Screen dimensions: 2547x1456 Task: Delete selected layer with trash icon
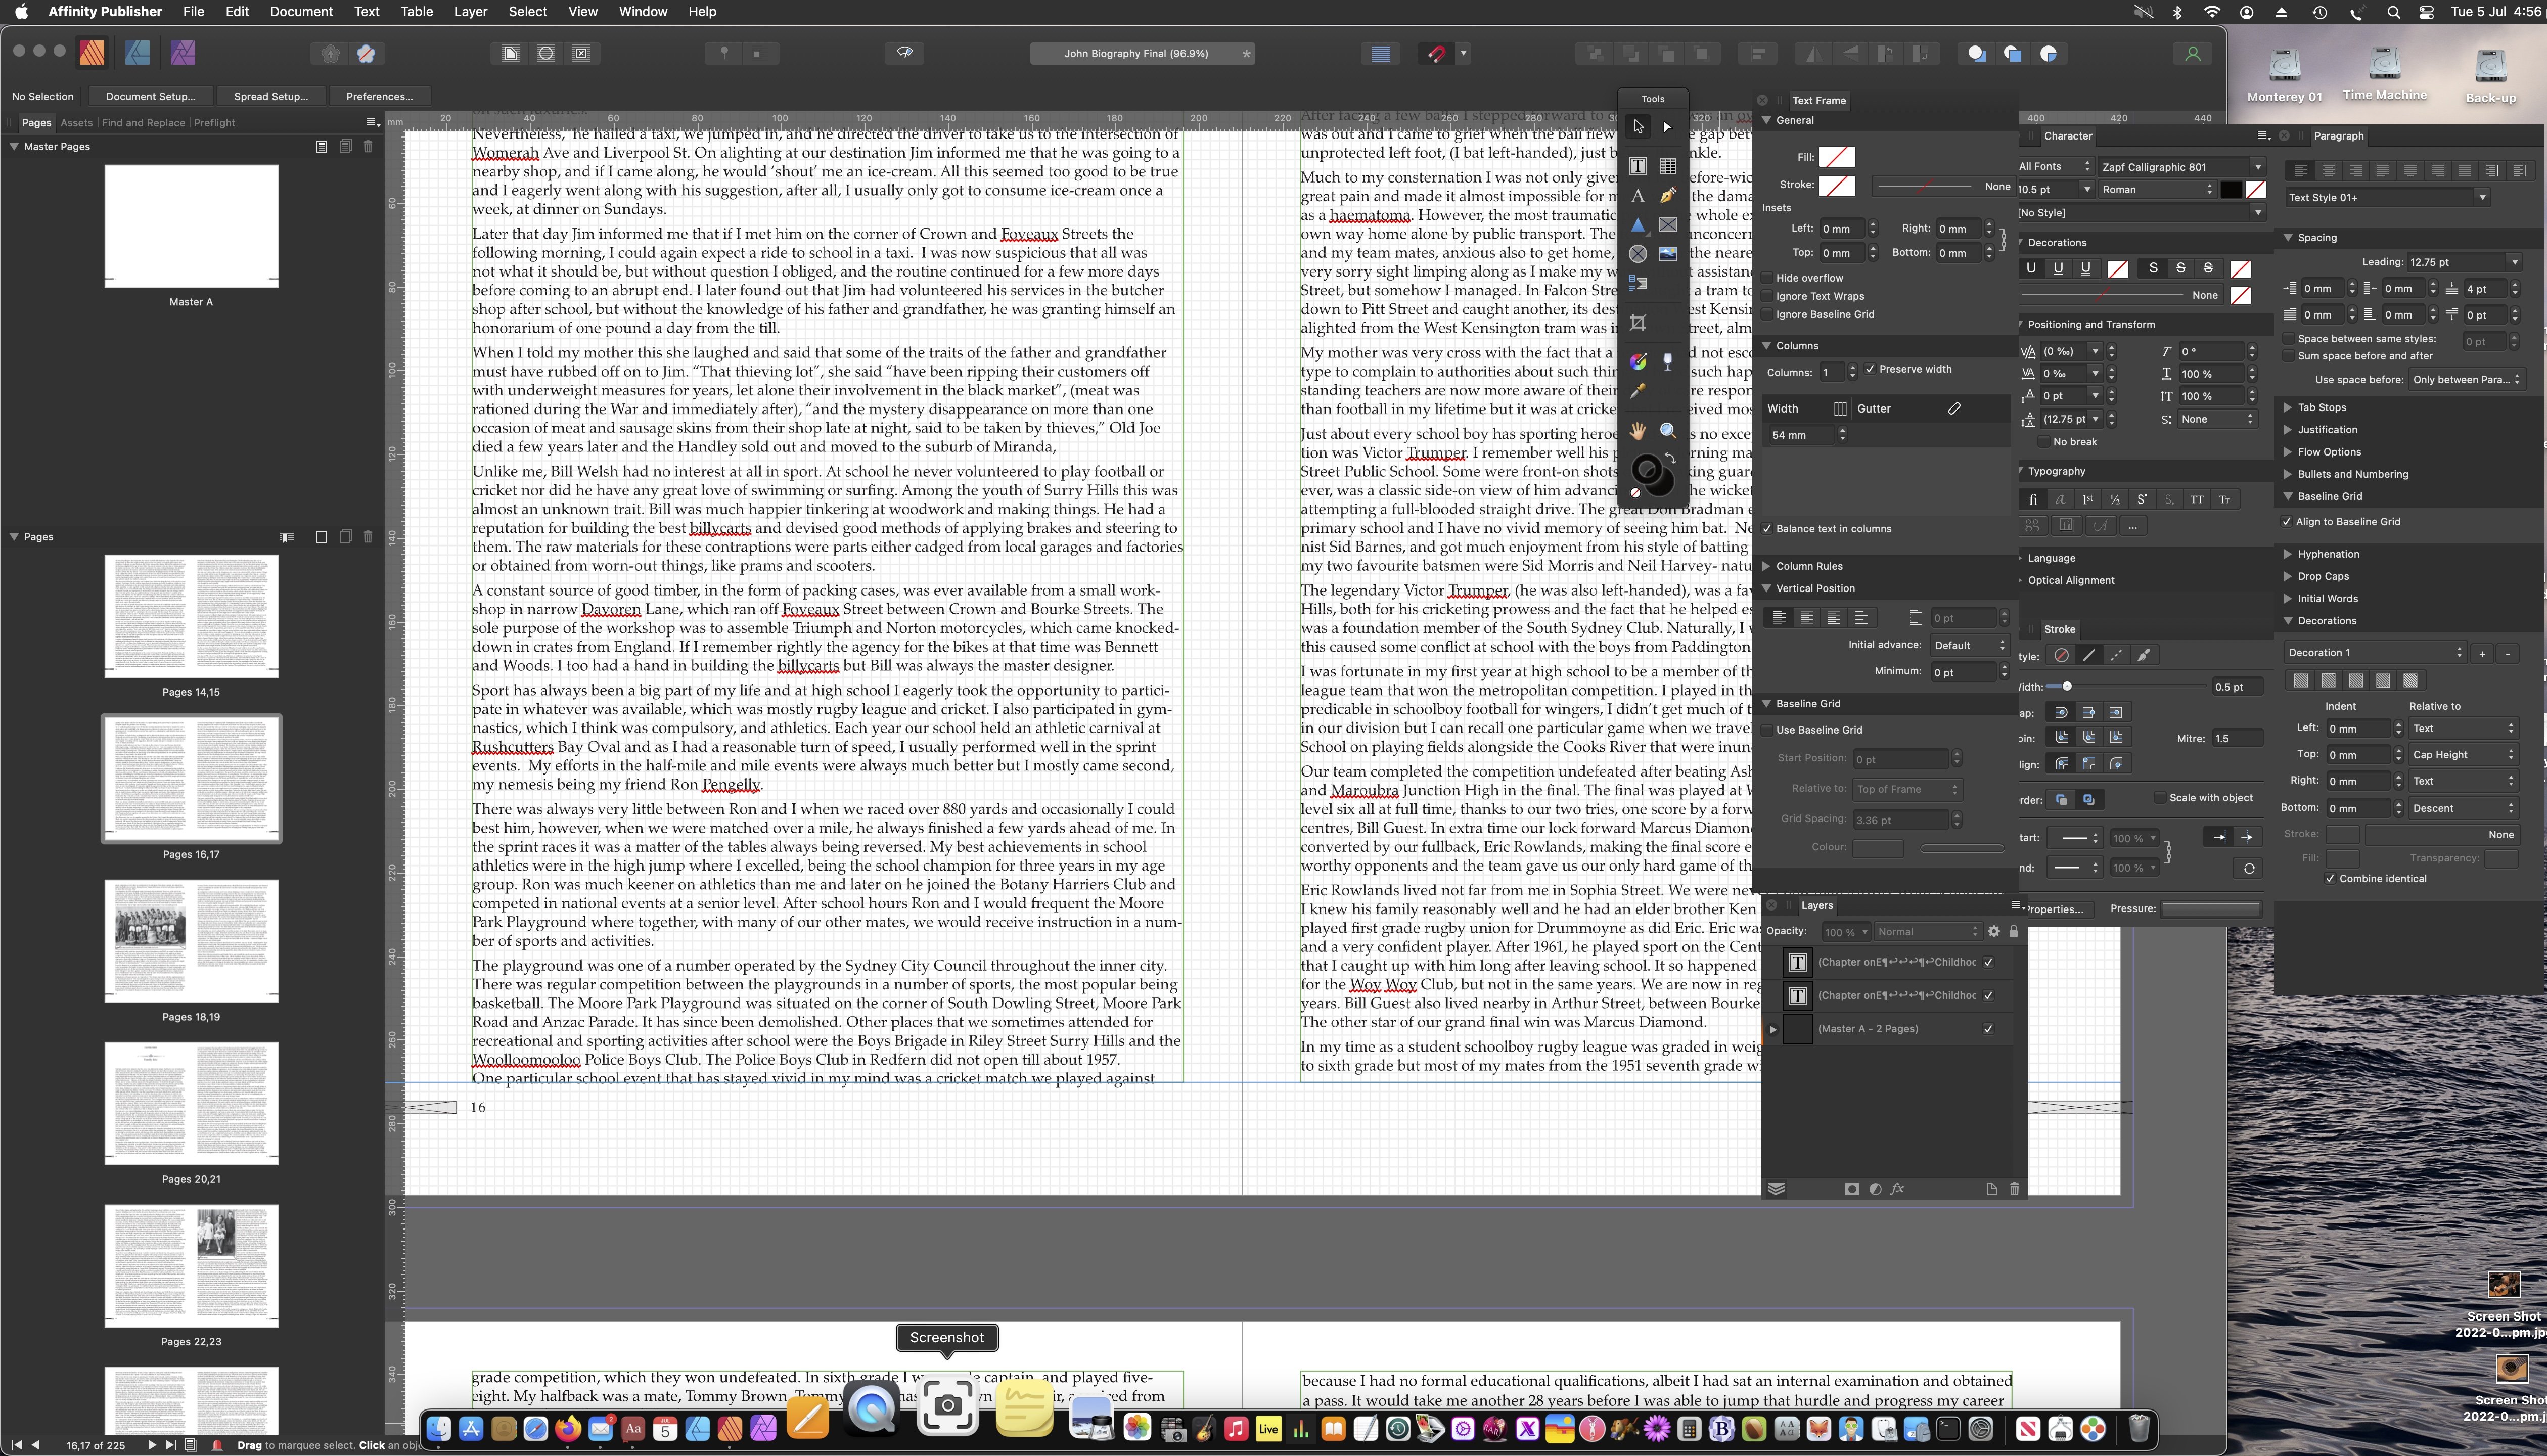click(x=2014, y=1189)
